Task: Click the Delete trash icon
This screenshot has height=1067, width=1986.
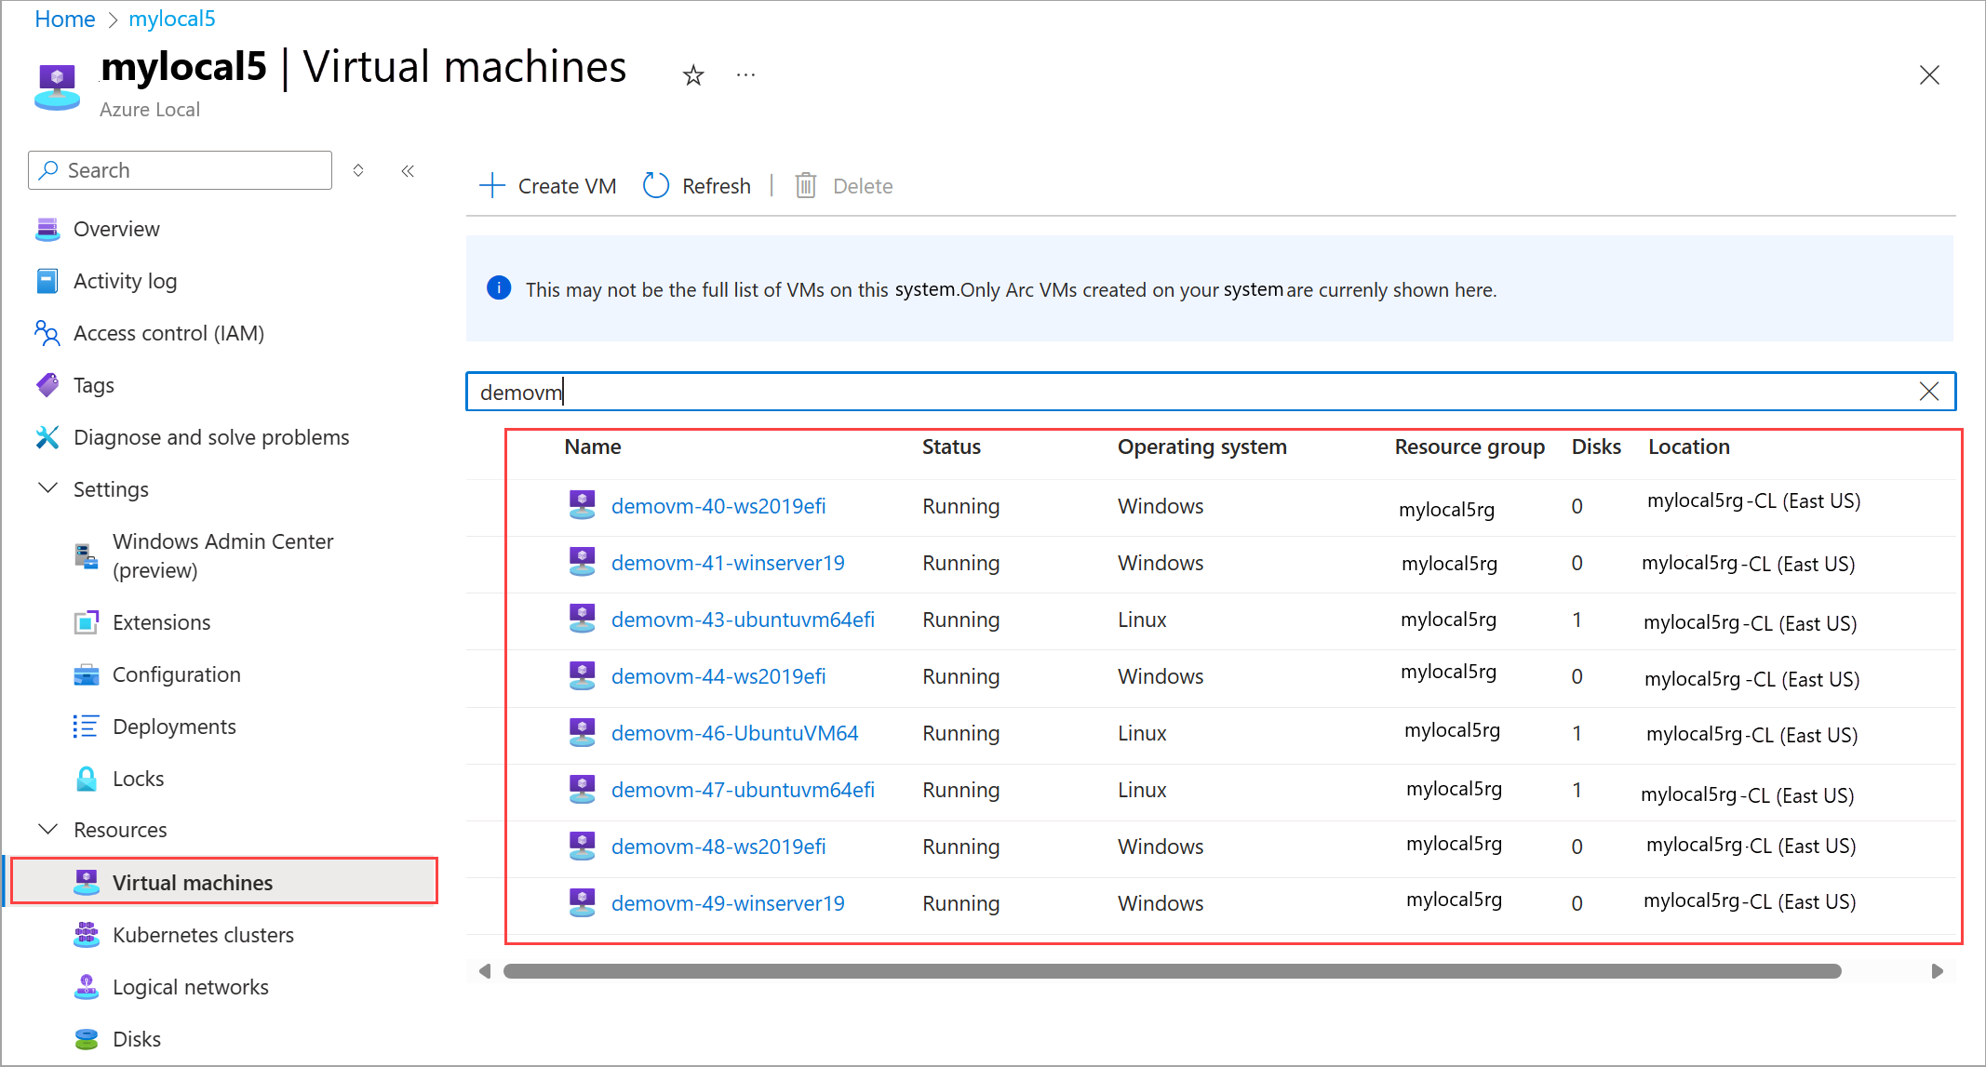Action: coord(805,185)
